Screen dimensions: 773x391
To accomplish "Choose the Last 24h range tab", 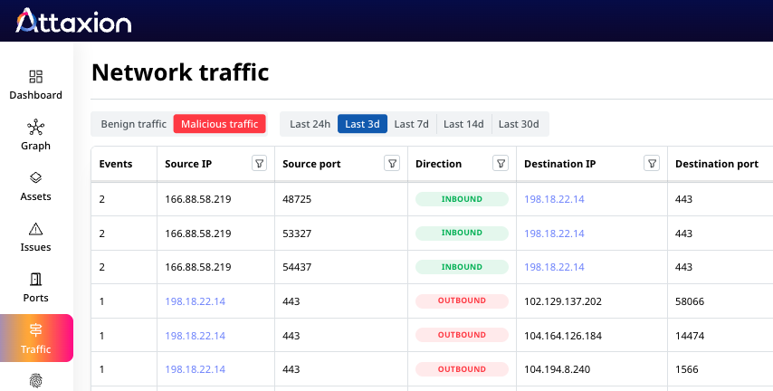I will coord(310,124).
